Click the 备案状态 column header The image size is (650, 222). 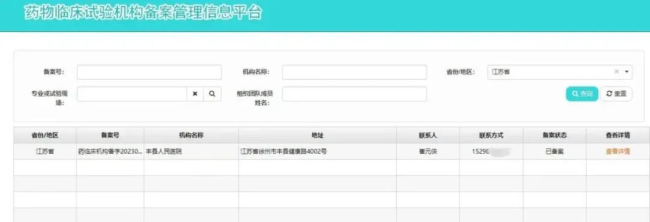pos(555,135)
